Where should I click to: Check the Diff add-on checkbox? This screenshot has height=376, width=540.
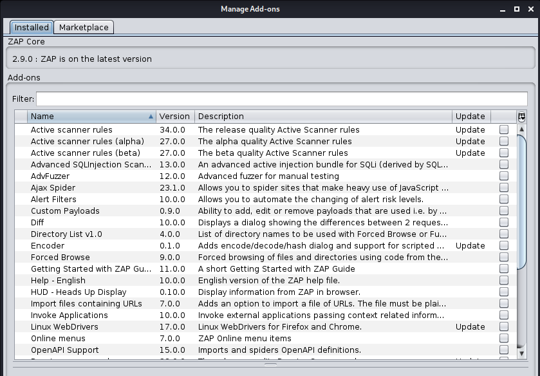[504, 222]
